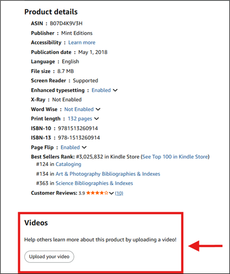Expand the Print length chevron
This screenshot has width=230, height=274.
pyautogui.click(x=97, y=119)
